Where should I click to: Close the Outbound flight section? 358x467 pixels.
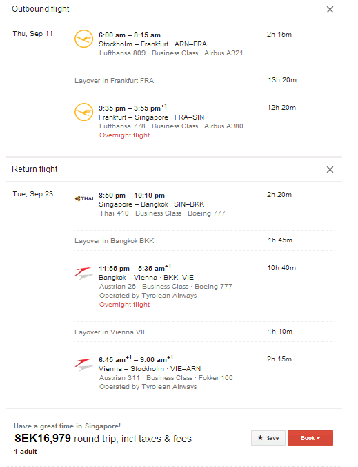(330, 10)
